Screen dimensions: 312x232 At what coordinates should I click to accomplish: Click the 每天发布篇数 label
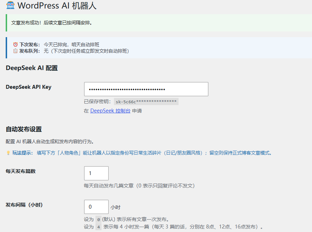coord(21,171)
